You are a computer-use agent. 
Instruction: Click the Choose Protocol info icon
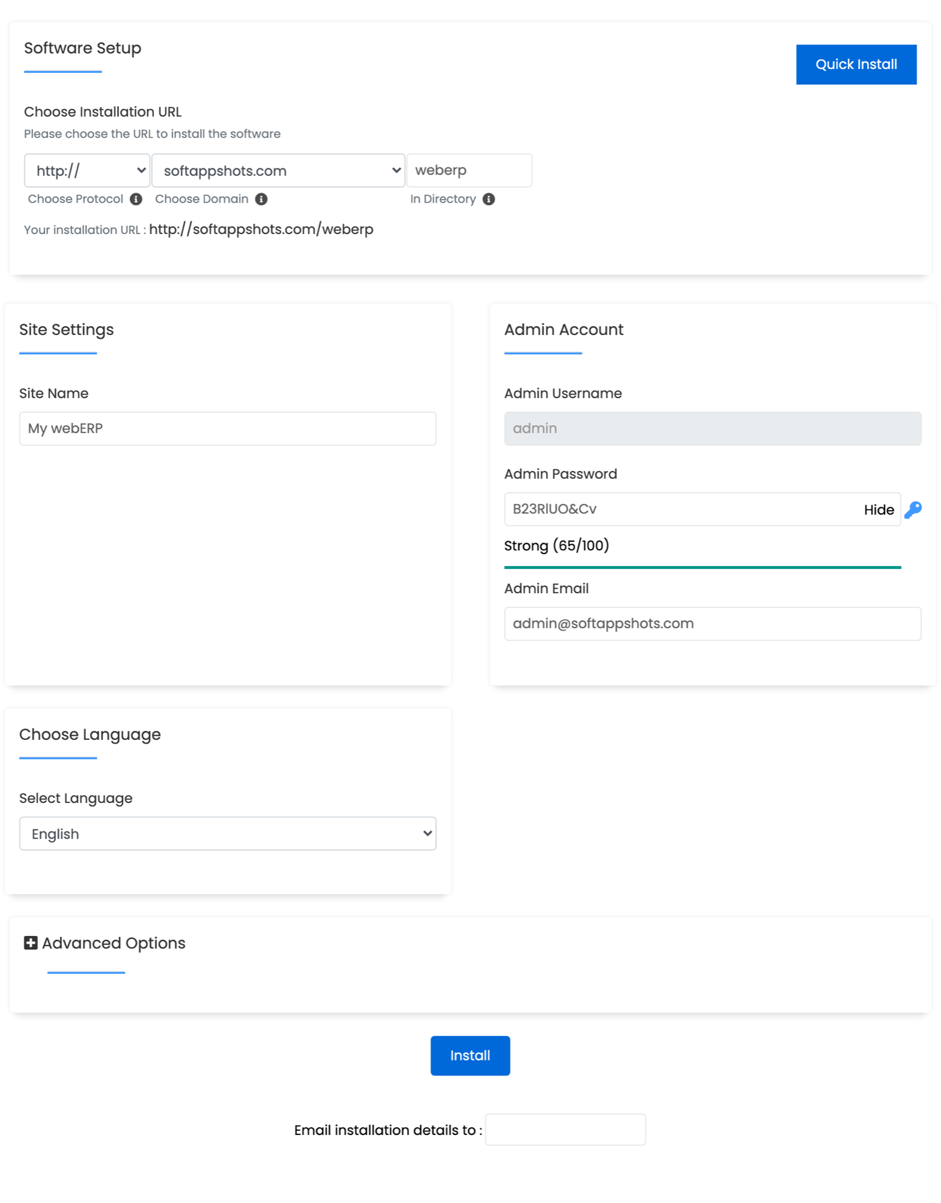click(x=136, y=199)
